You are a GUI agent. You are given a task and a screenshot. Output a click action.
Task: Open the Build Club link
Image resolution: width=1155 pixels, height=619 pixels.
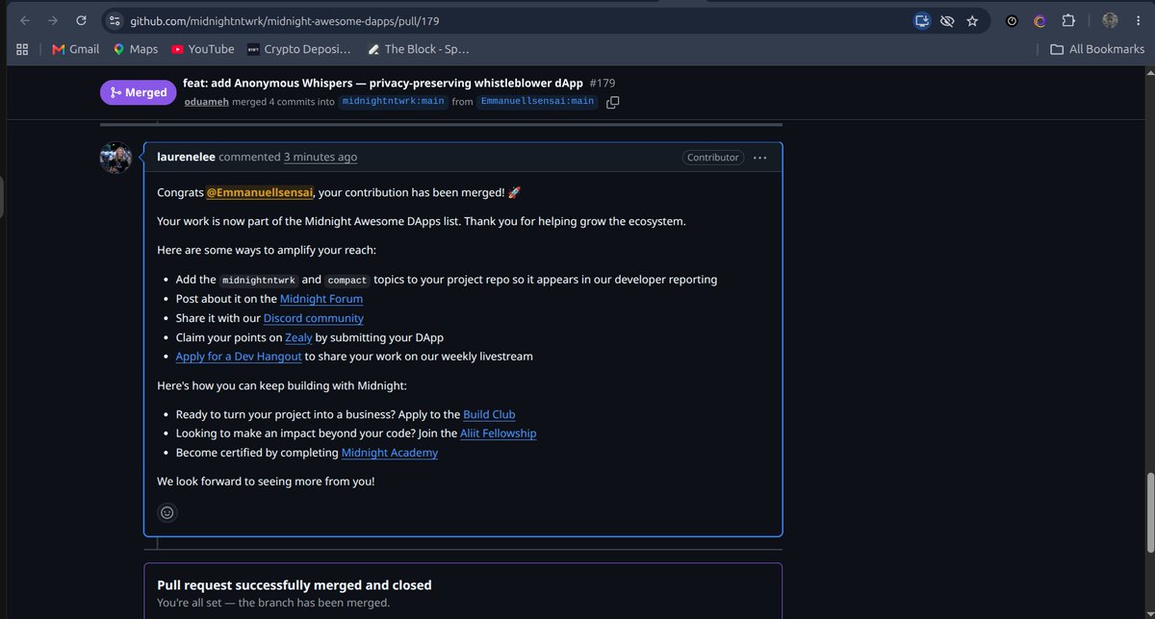[x=489, y=414]
